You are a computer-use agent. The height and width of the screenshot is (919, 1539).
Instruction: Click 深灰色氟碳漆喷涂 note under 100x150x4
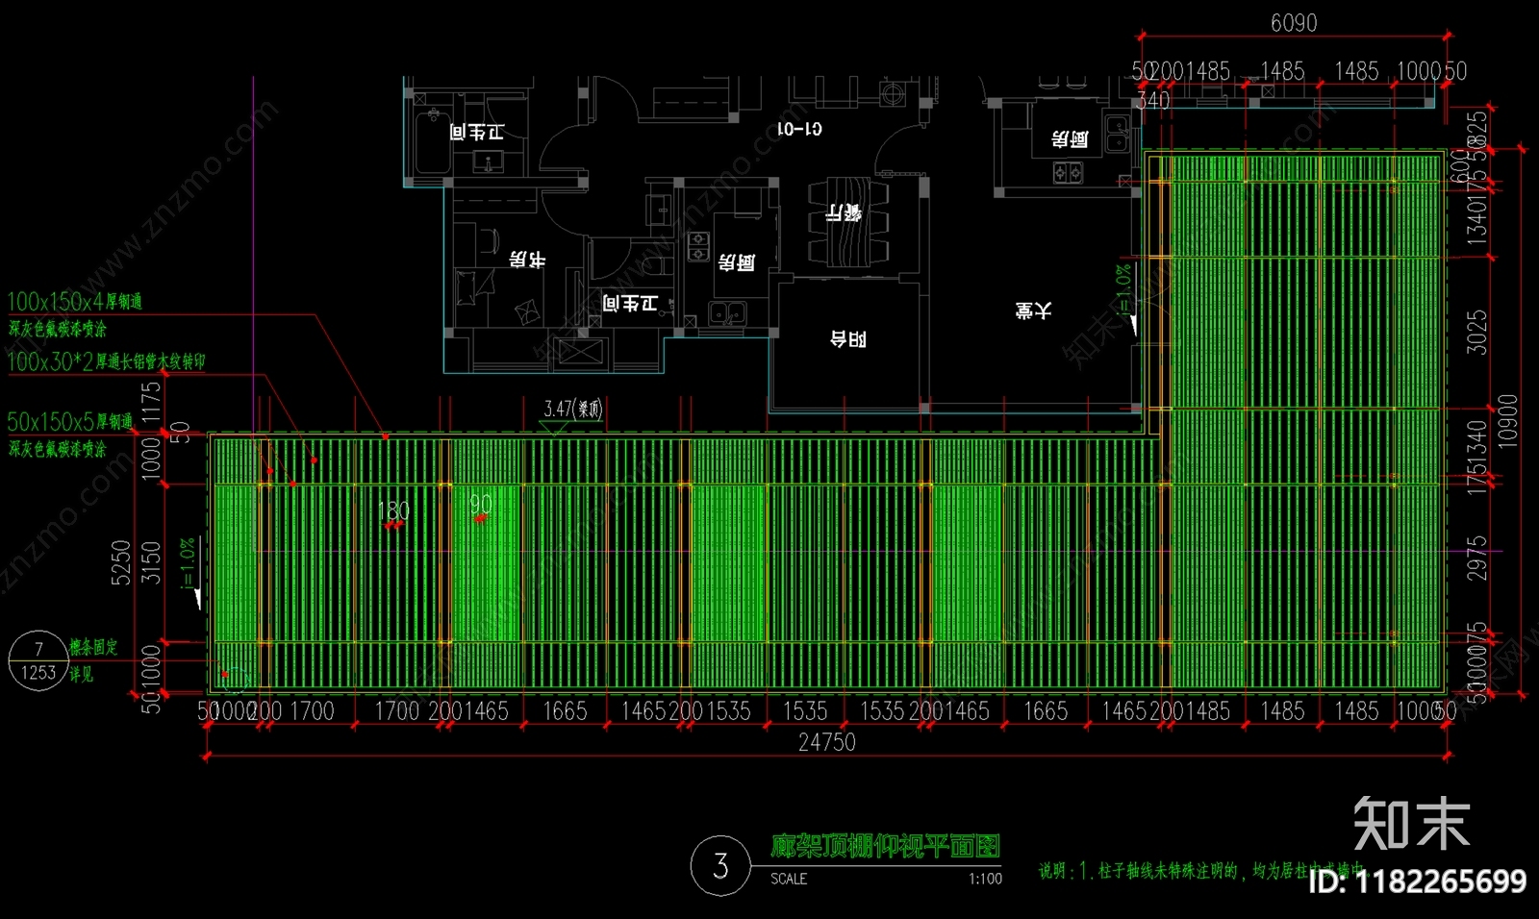58,329
